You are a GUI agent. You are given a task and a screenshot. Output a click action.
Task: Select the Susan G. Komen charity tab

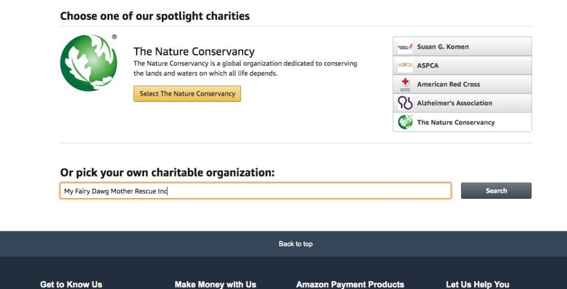click(x=462, y=47)
